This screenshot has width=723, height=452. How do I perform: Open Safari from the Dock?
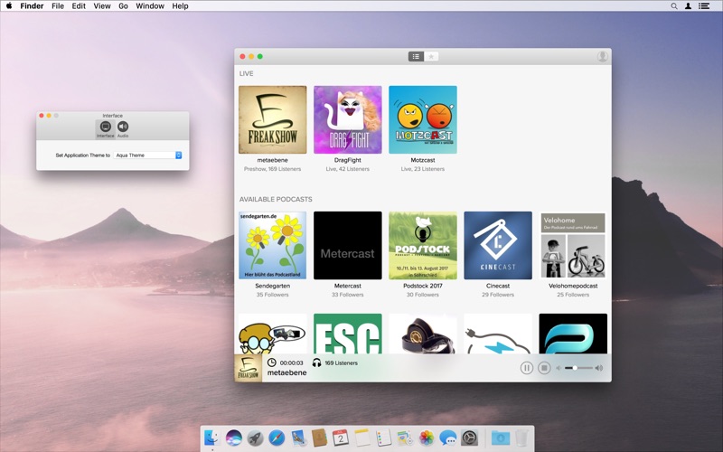[x=277, y=438]
